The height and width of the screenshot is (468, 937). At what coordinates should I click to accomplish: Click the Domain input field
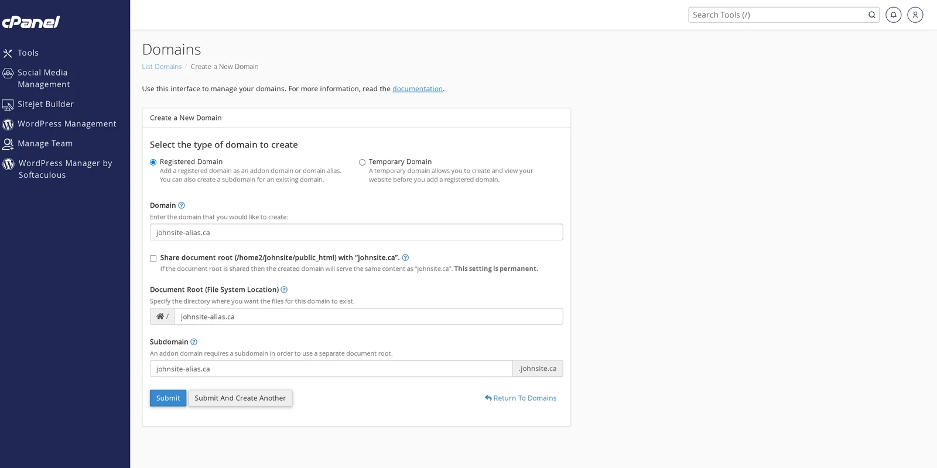coord(356,232)
